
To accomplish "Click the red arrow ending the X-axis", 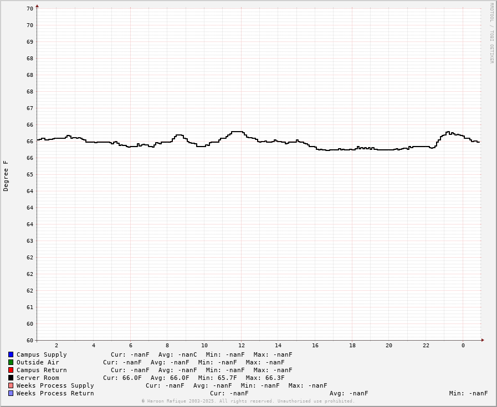I will 483,340.
